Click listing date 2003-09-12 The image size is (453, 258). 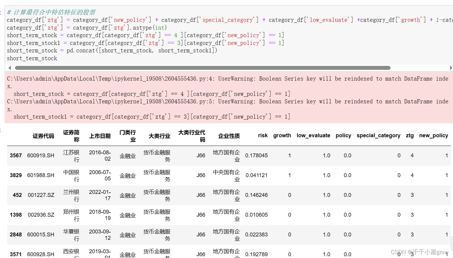tap(100, 235)
